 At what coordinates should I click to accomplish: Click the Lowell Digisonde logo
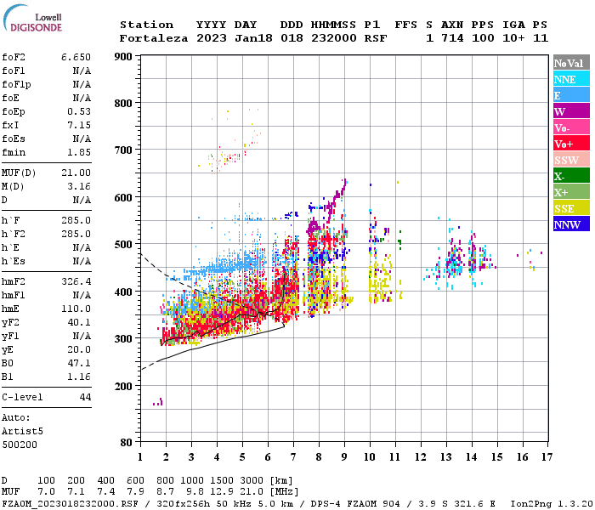point(32,19)
